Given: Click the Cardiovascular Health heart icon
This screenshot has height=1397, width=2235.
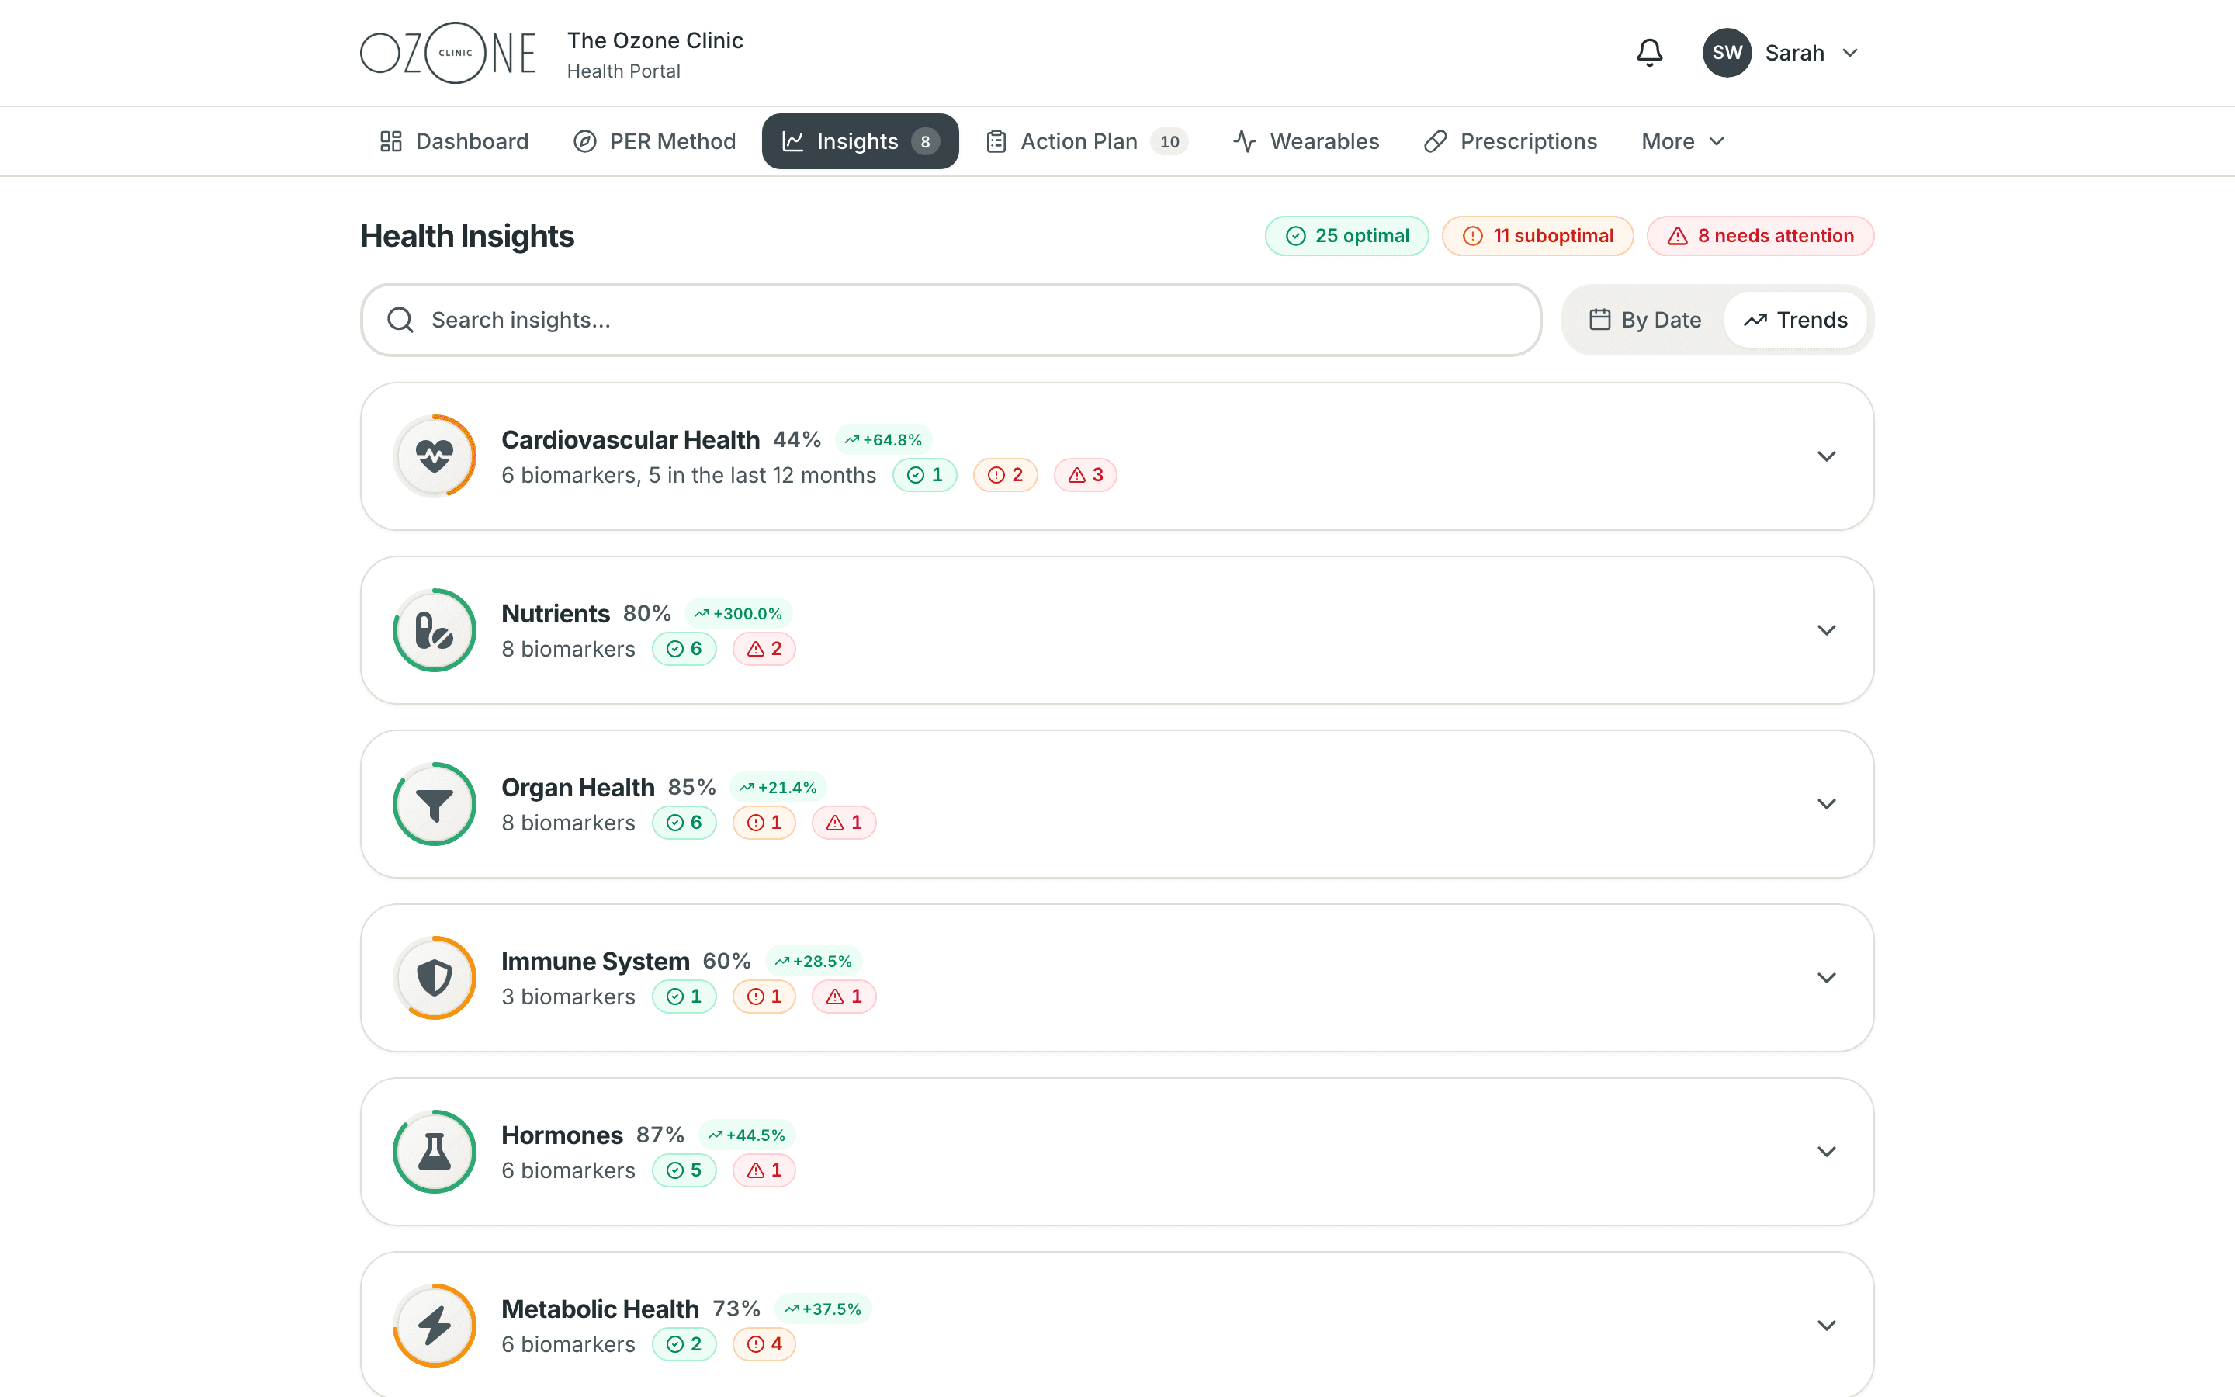Looking at the screenshot, I should coord(434,456).
